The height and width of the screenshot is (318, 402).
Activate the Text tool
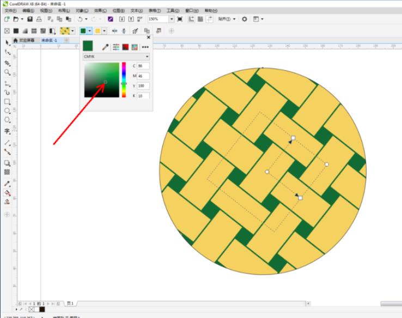coord(7,131)
